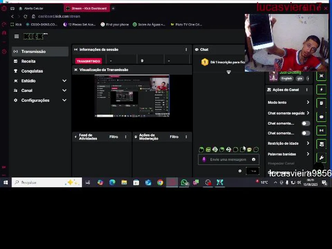The image size is (332, 249).
Task: Expand the Estúdio sidebar section
Action: point(64,81)
